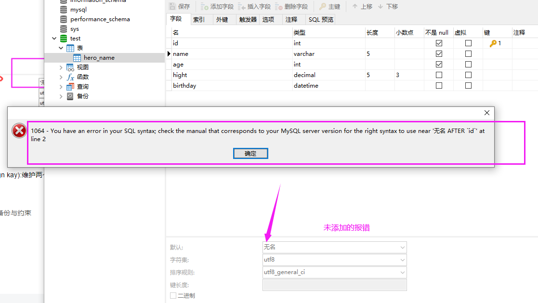Screen dimensions: 538x303
Task: Click the name field name cell
Action: (232, 54)
